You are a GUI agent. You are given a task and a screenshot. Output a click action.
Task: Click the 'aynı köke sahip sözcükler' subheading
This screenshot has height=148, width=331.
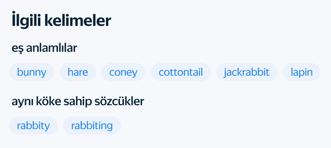click(78, 102)
